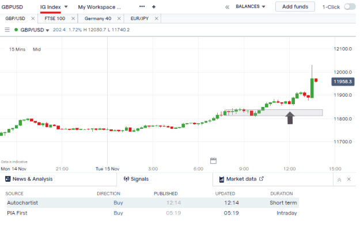Toggle the 1-Click dealing switch
The width and height of the screenshot is (360, 226).
(x=350, y=7)
